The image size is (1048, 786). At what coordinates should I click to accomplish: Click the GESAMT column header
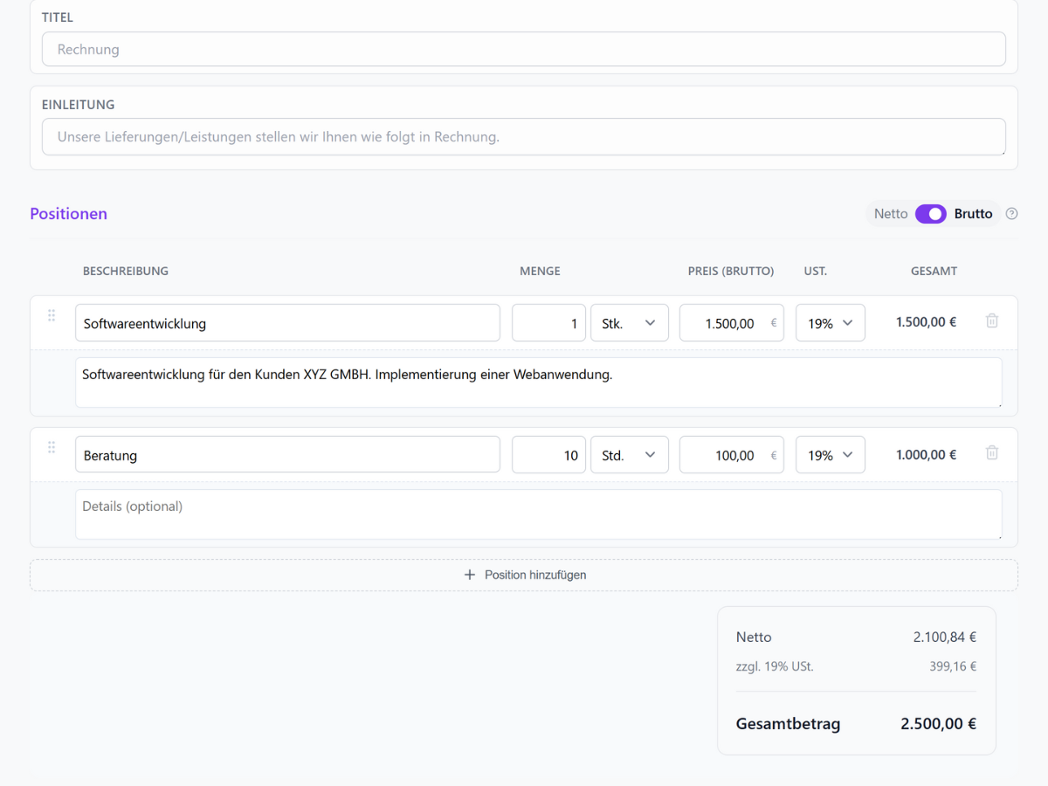[934, 271]
